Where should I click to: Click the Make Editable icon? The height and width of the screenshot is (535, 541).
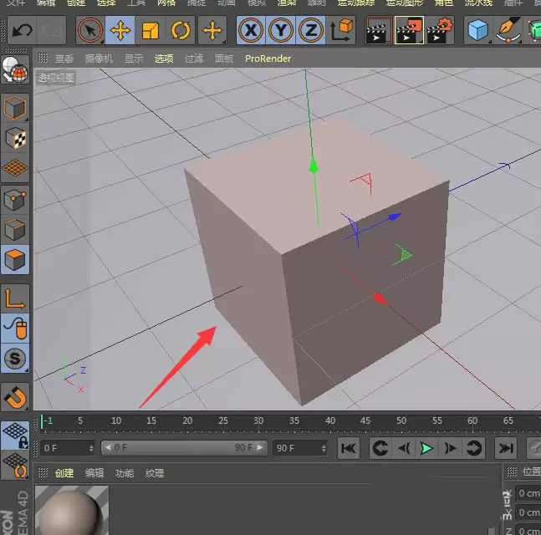(x=15, y=70)
